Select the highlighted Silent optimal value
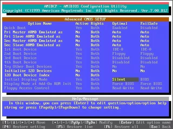Viewport: 173px width, 129px height. pos(119,80)
